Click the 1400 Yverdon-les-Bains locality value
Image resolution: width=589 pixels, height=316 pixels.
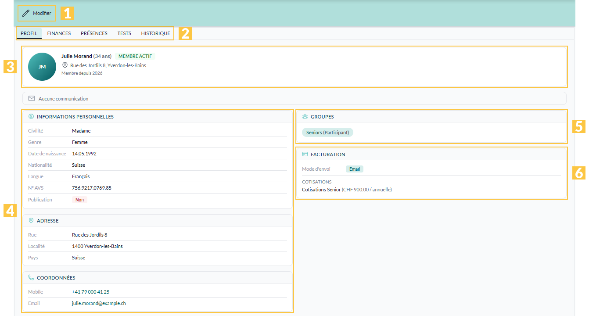97,246
